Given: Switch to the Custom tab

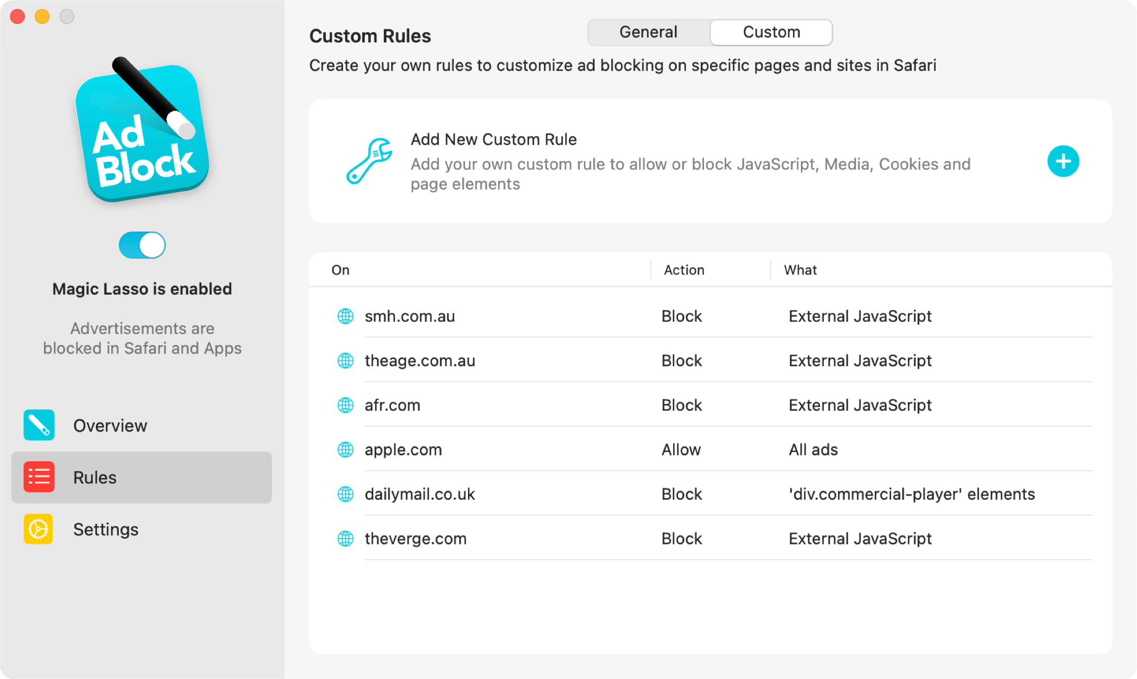Looking at the screenshot, I should pyautogui.click(x=771, y=32).
